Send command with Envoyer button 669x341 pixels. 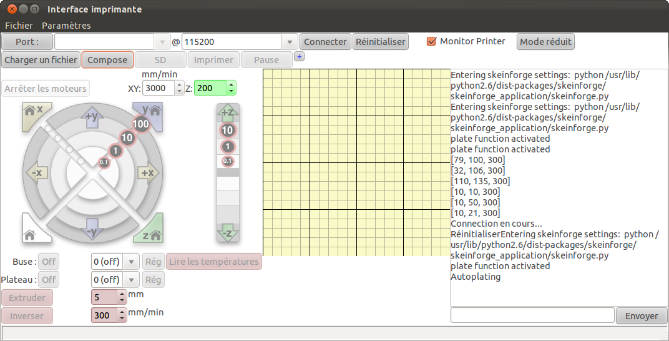click(642, 316)
